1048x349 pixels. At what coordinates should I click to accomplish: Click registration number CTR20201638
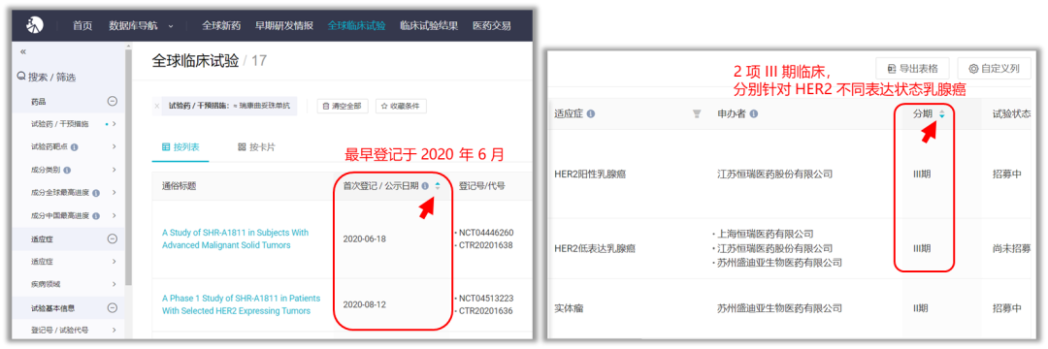[485, 245]
